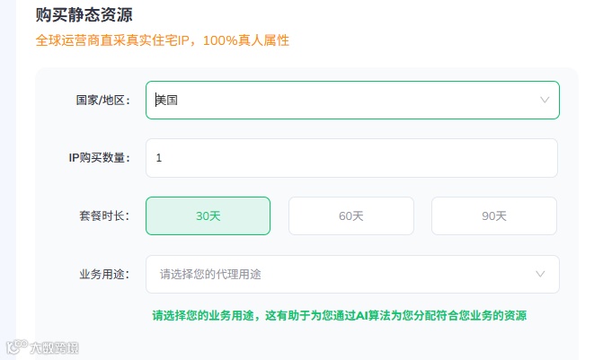Viewport: 594px width, 360px height.
Task: Click the quantity value 1 in IP field
Action: coord(159,158)
